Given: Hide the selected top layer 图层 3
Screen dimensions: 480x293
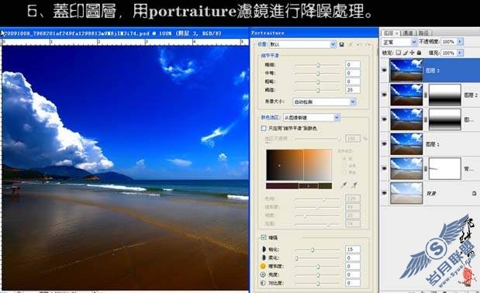Looking at the screenshot, I should coord(385,71).
